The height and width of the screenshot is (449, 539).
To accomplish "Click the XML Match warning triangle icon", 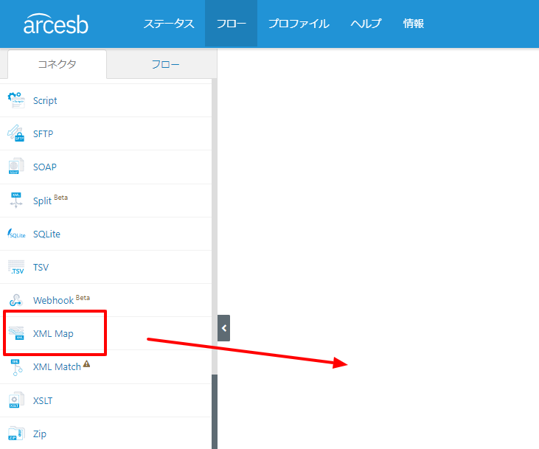I will 86,363.
